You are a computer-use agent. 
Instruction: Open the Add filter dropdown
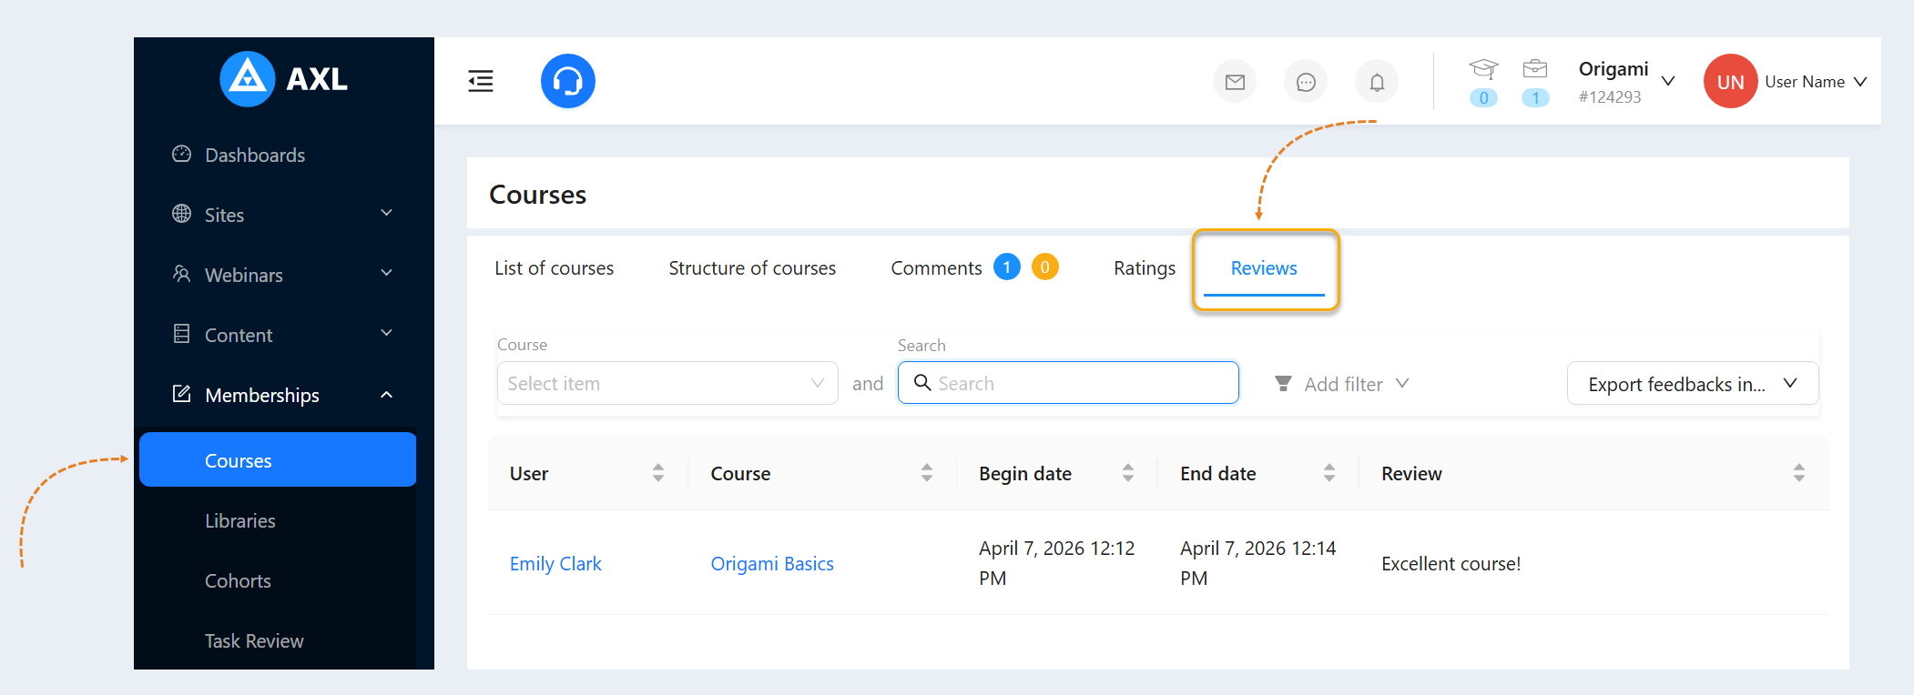coord(1342,384)
